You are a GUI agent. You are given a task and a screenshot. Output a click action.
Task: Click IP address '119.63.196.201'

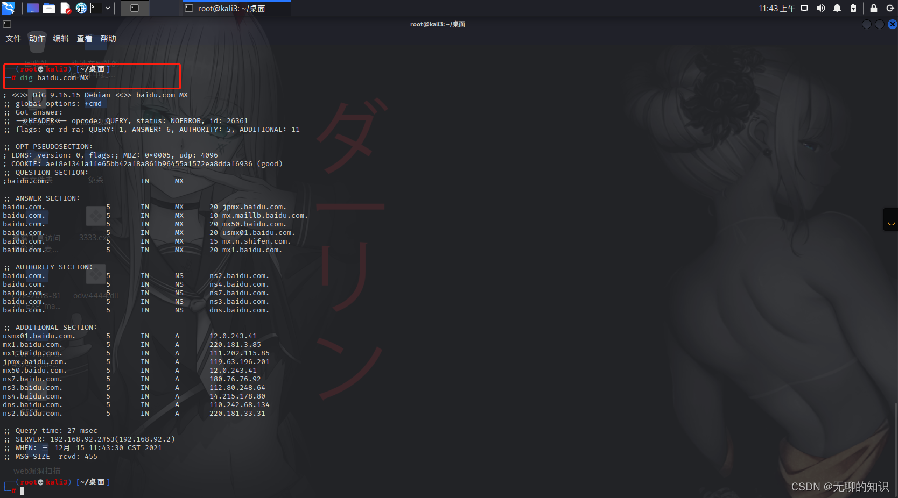pyautogui.click(x=240, y=362)
